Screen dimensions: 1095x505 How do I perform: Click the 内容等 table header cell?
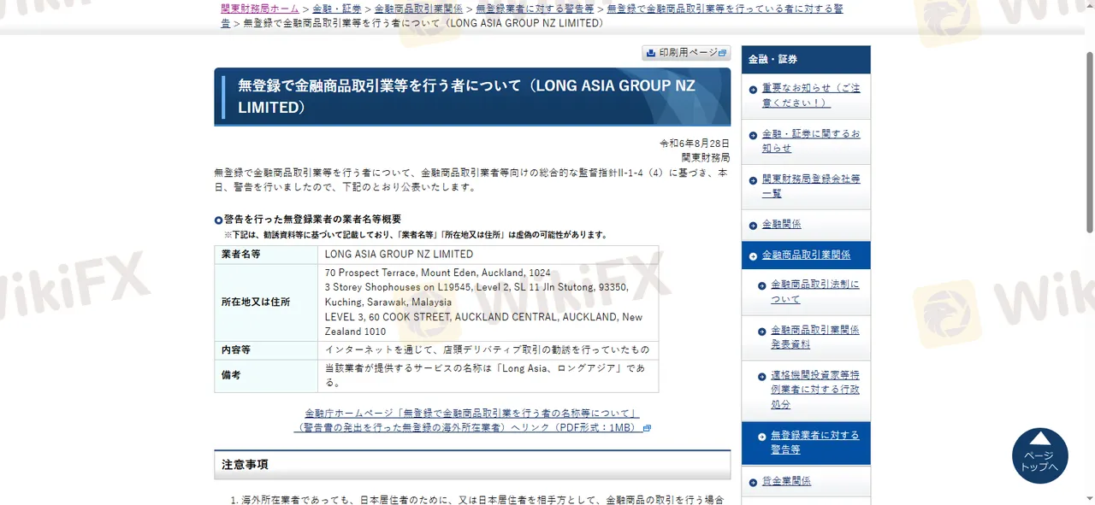tap(266, 350)
